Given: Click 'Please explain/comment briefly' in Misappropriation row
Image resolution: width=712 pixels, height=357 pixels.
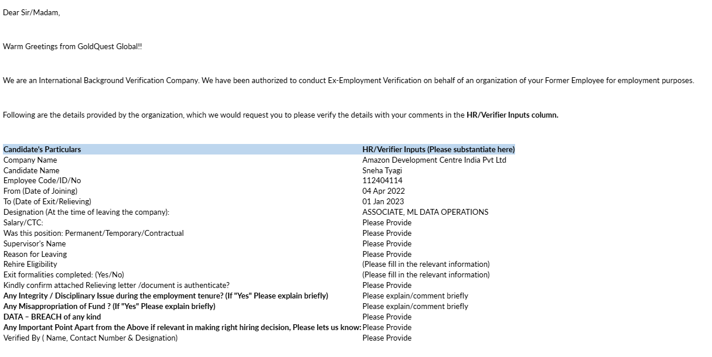Looking at the screenshot, I should (415, 307).
